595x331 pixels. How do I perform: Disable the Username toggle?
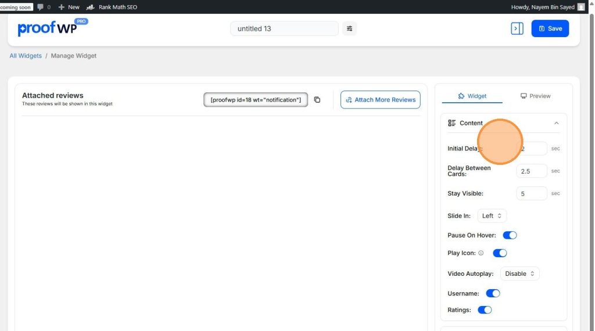pos(493,293)
